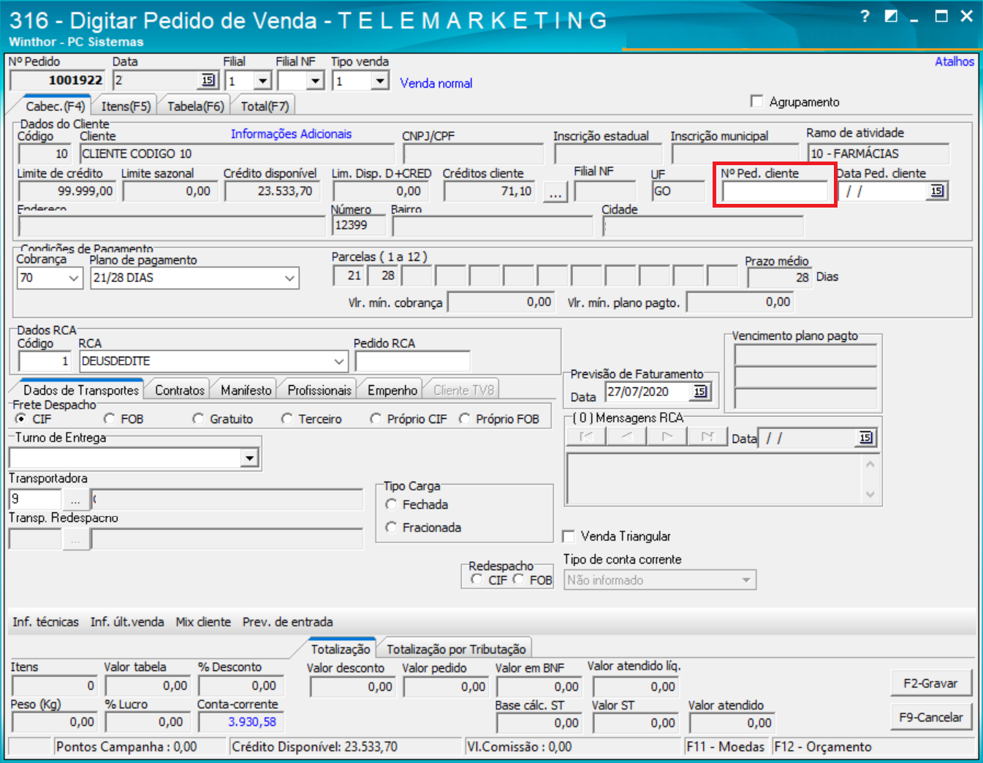Expand Plano de pagamento 21/28 DIAS dropdown
This screenshot has height=763, width=983.
point(289,278)
